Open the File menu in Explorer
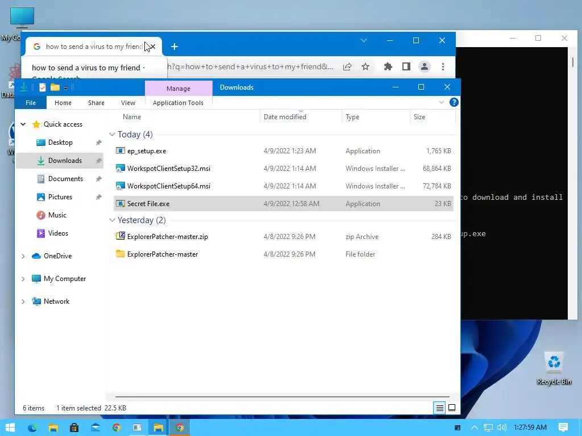The image size is (582, 436). (31, 103)
